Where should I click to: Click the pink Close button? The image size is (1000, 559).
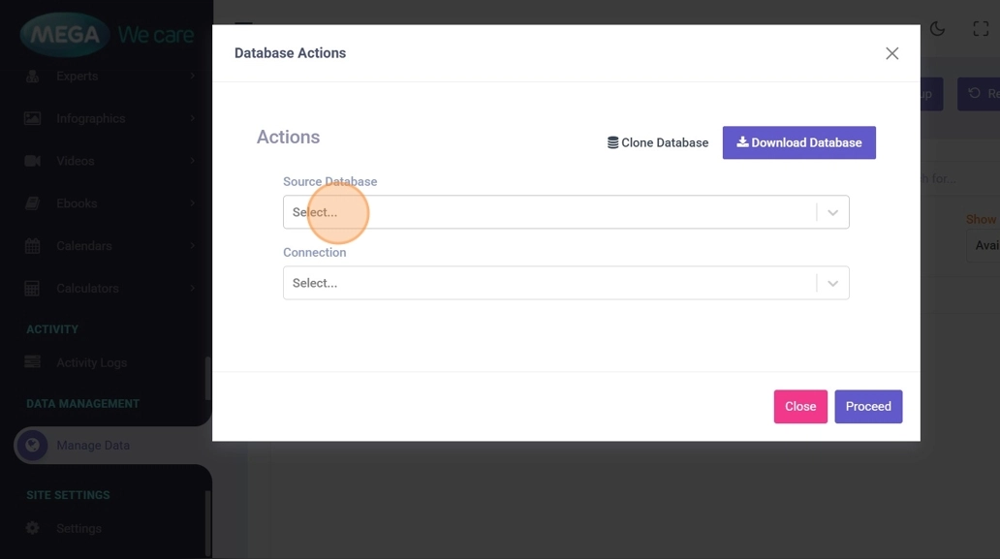point(799,407)
